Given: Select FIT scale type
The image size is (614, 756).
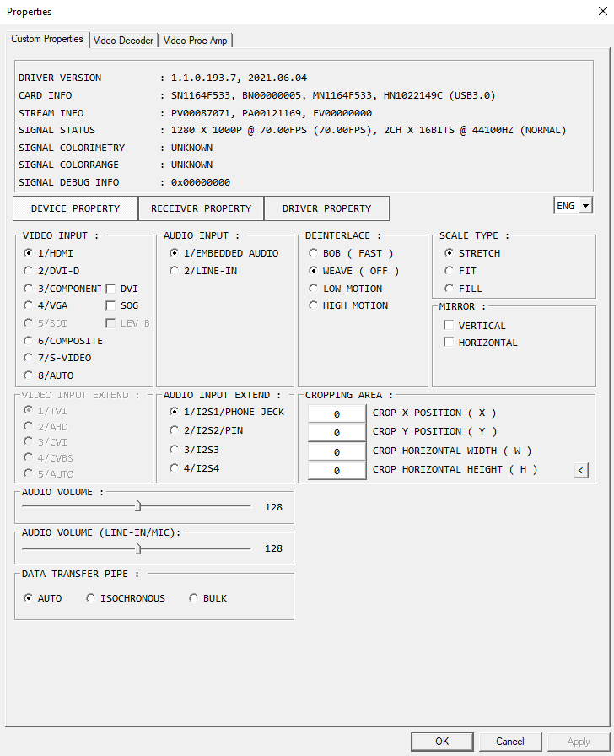Looking at the screenshot, I should pyautogui.click(x=450, y=271).
